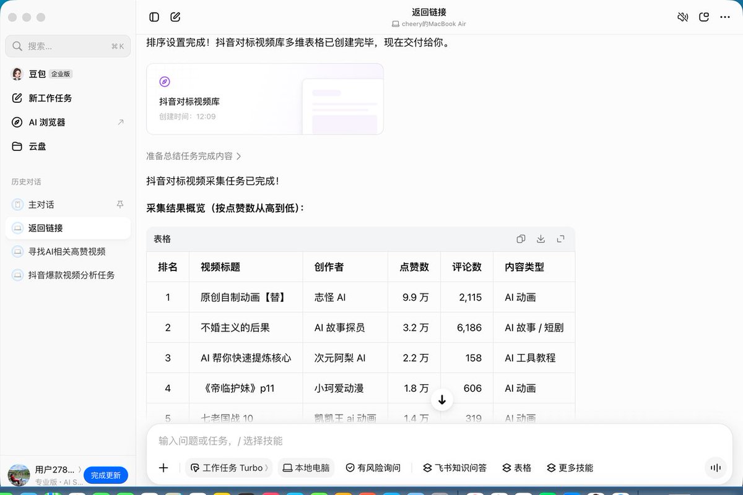
Task: Click the 排名 column header
Action: (168, 267)
